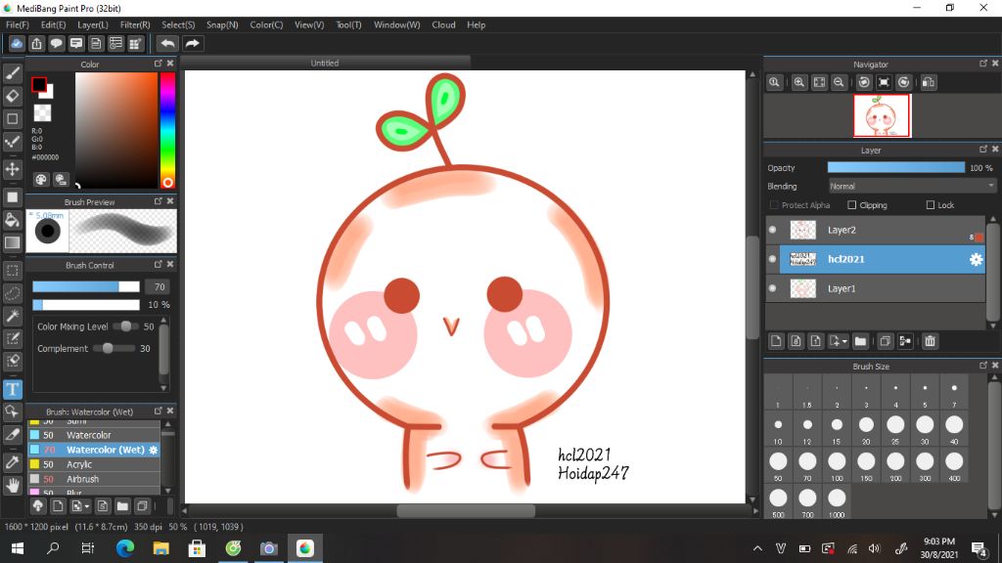The image size is (1002, 563).
Task: Open the Filter(R) menu
Action: click(135, 24)
